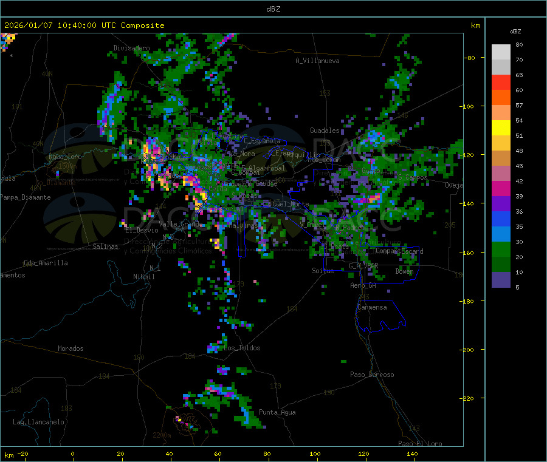The width and height of the screenshot is (547, 462).
Task: Click the '60' tick on the bottom axis
Action: 218,454
